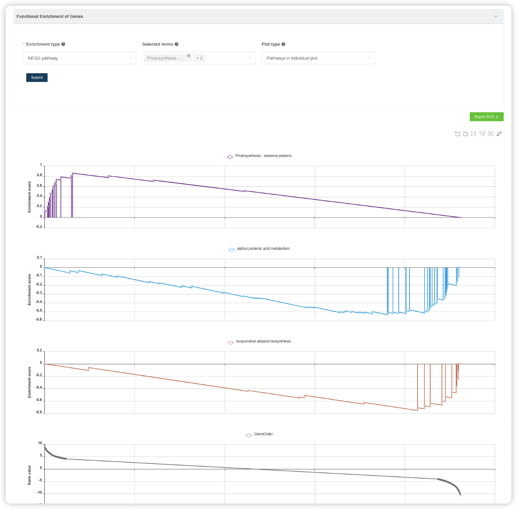Select the polygon lasso brush icon
The image size is (517, 509).
click(482, 134)
